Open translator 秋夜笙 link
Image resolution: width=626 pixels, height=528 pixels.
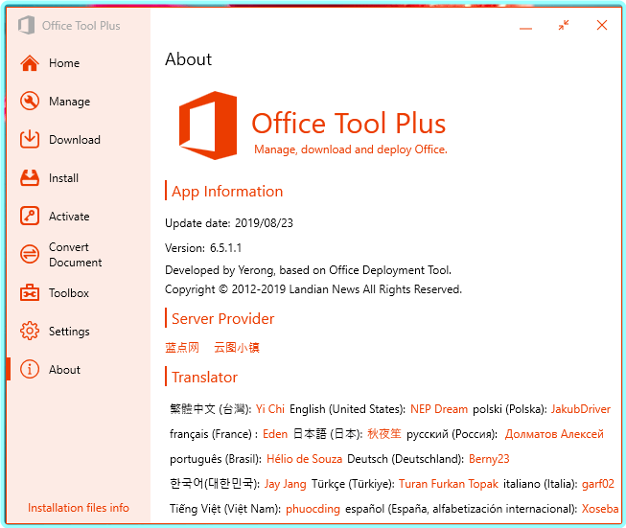point(384,434)
